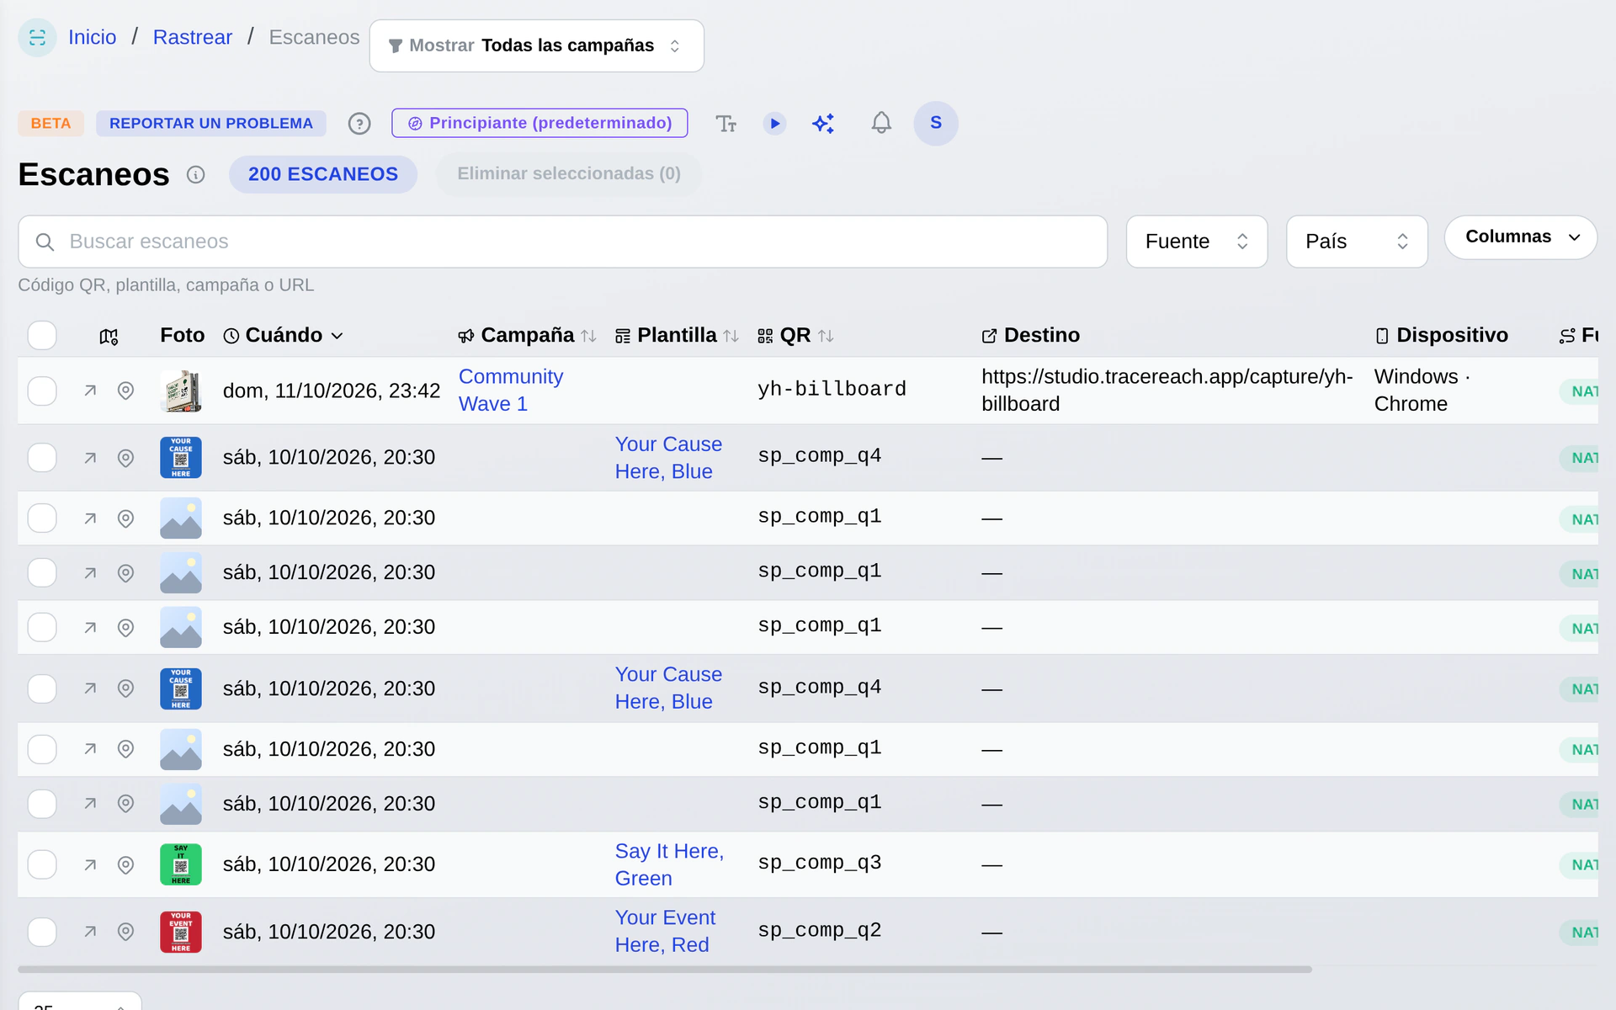Open the Todas las campañas filter dropdown
1616x1010 pixels.
click(x=536, y=45)
